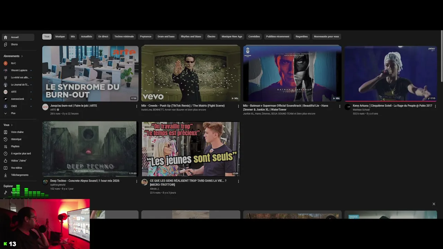Play the Deep Techno thumbnail

pyautogui.click(x=90, y=149)
